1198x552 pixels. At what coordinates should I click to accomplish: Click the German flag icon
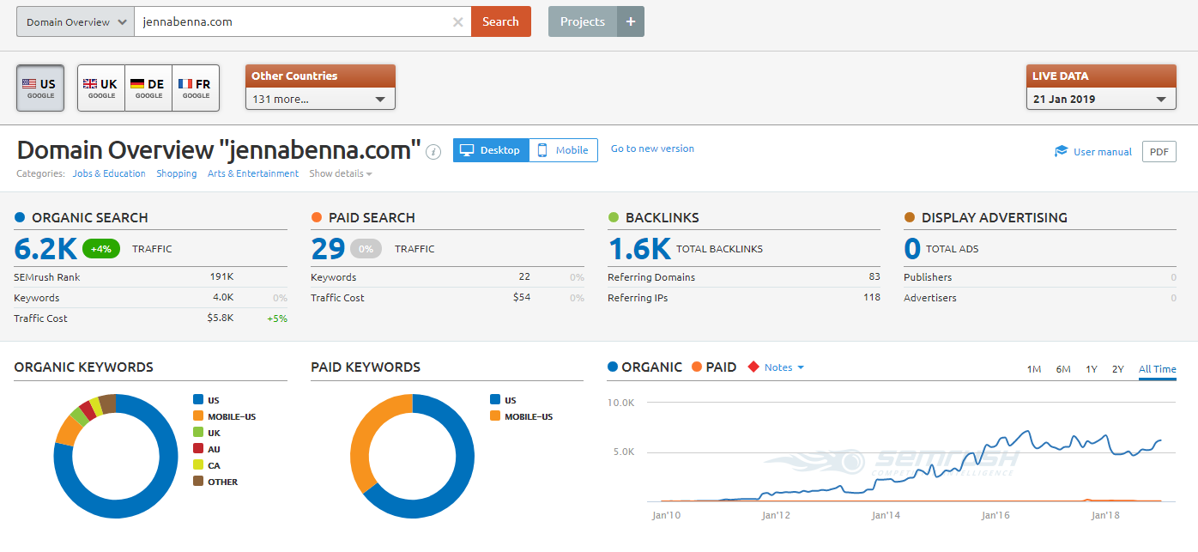point(137,84)
